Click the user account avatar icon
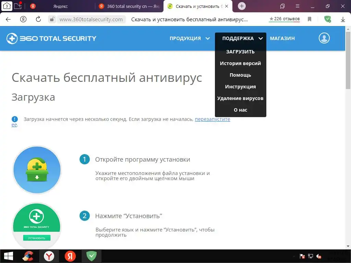Screen dimensions: 351x263 click(324, 38)
